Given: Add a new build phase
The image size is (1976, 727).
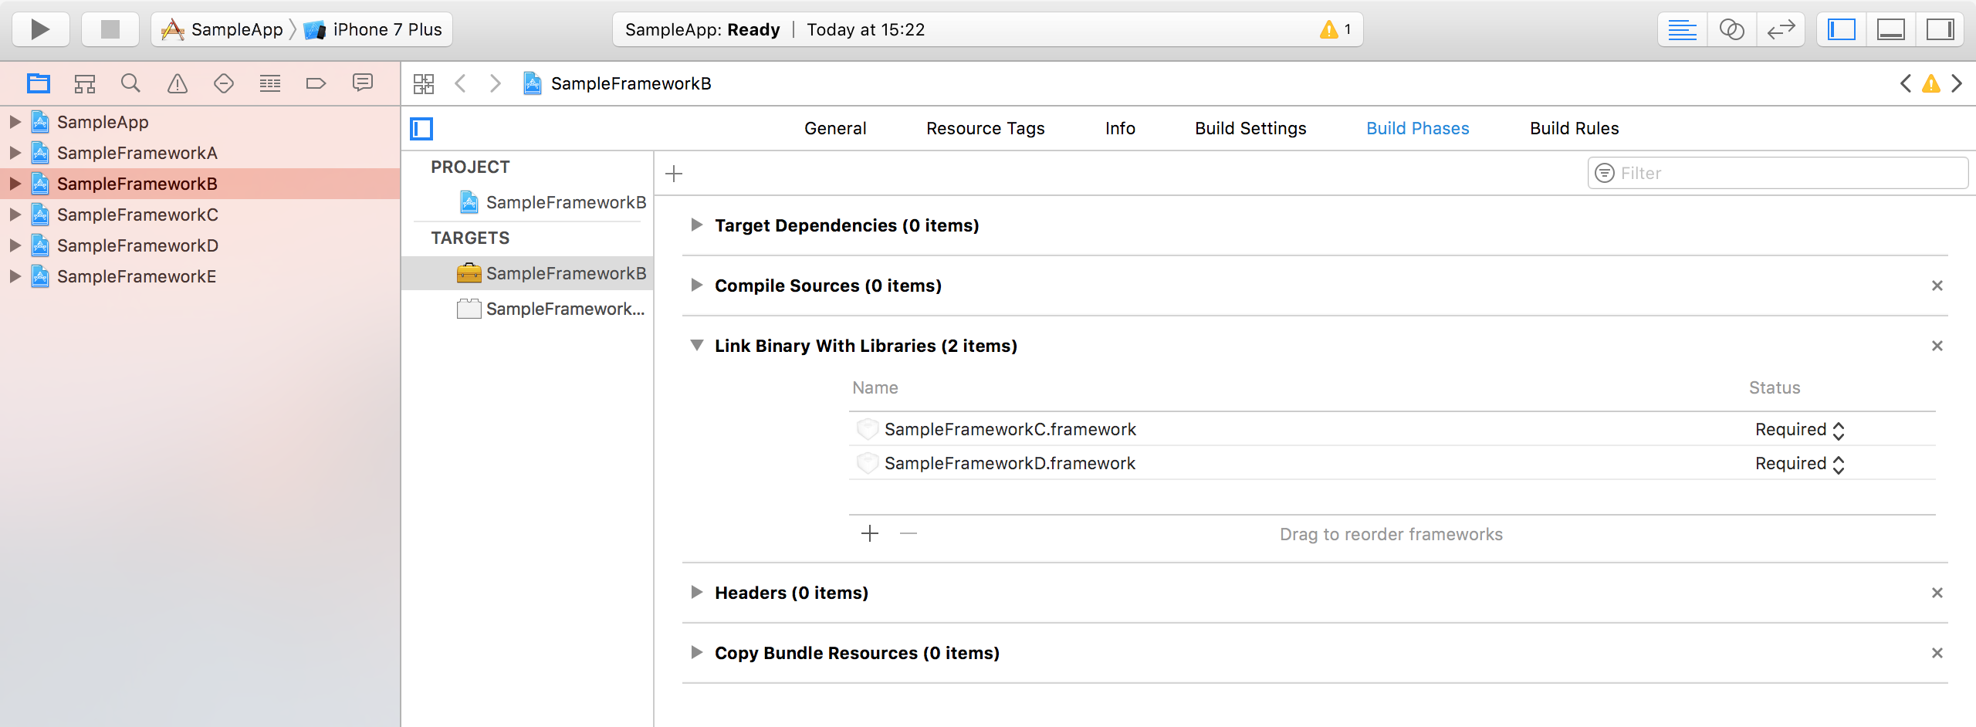Looking at the screenshot, I should (x=674, y=174).
